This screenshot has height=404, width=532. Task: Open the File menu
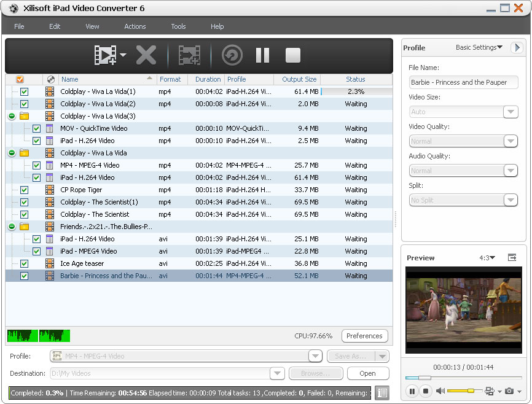(x=19, y=26)
